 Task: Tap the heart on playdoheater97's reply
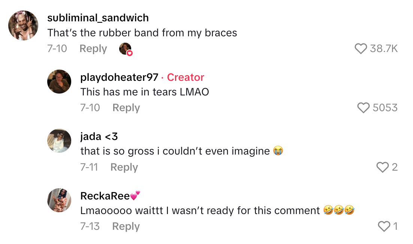(364, 108)
